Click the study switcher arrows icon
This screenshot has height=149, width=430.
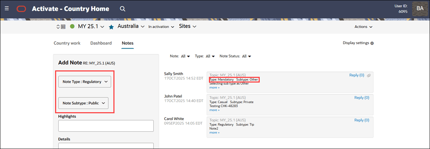(58, 26)
